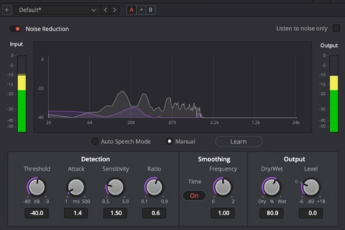Click the Threshold value field -40.0
Viewport: 345px width, 230px height.
tap(36, 213)
